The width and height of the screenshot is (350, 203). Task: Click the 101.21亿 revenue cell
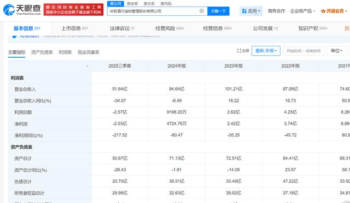(x=234, y=89)
